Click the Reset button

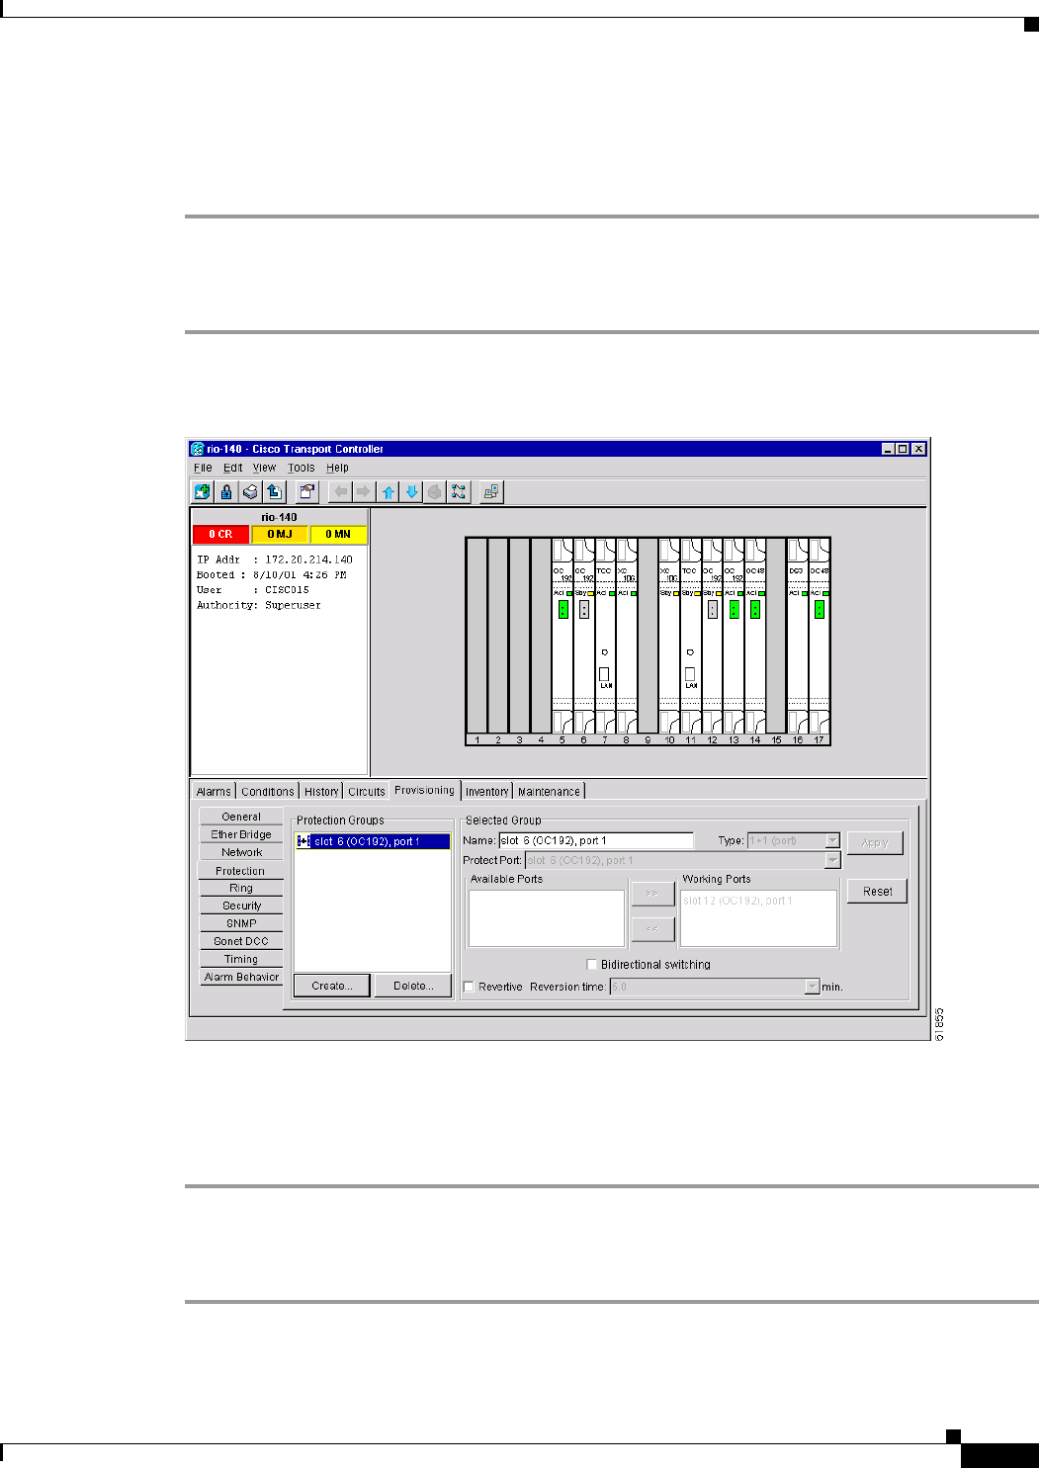[877, 892]
